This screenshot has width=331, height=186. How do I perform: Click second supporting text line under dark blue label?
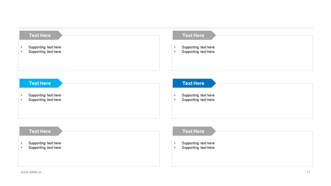198,100
